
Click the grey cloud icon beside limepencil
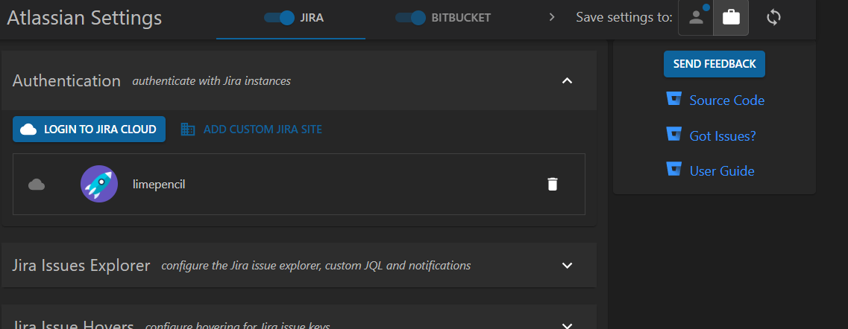tap(37, 185)
